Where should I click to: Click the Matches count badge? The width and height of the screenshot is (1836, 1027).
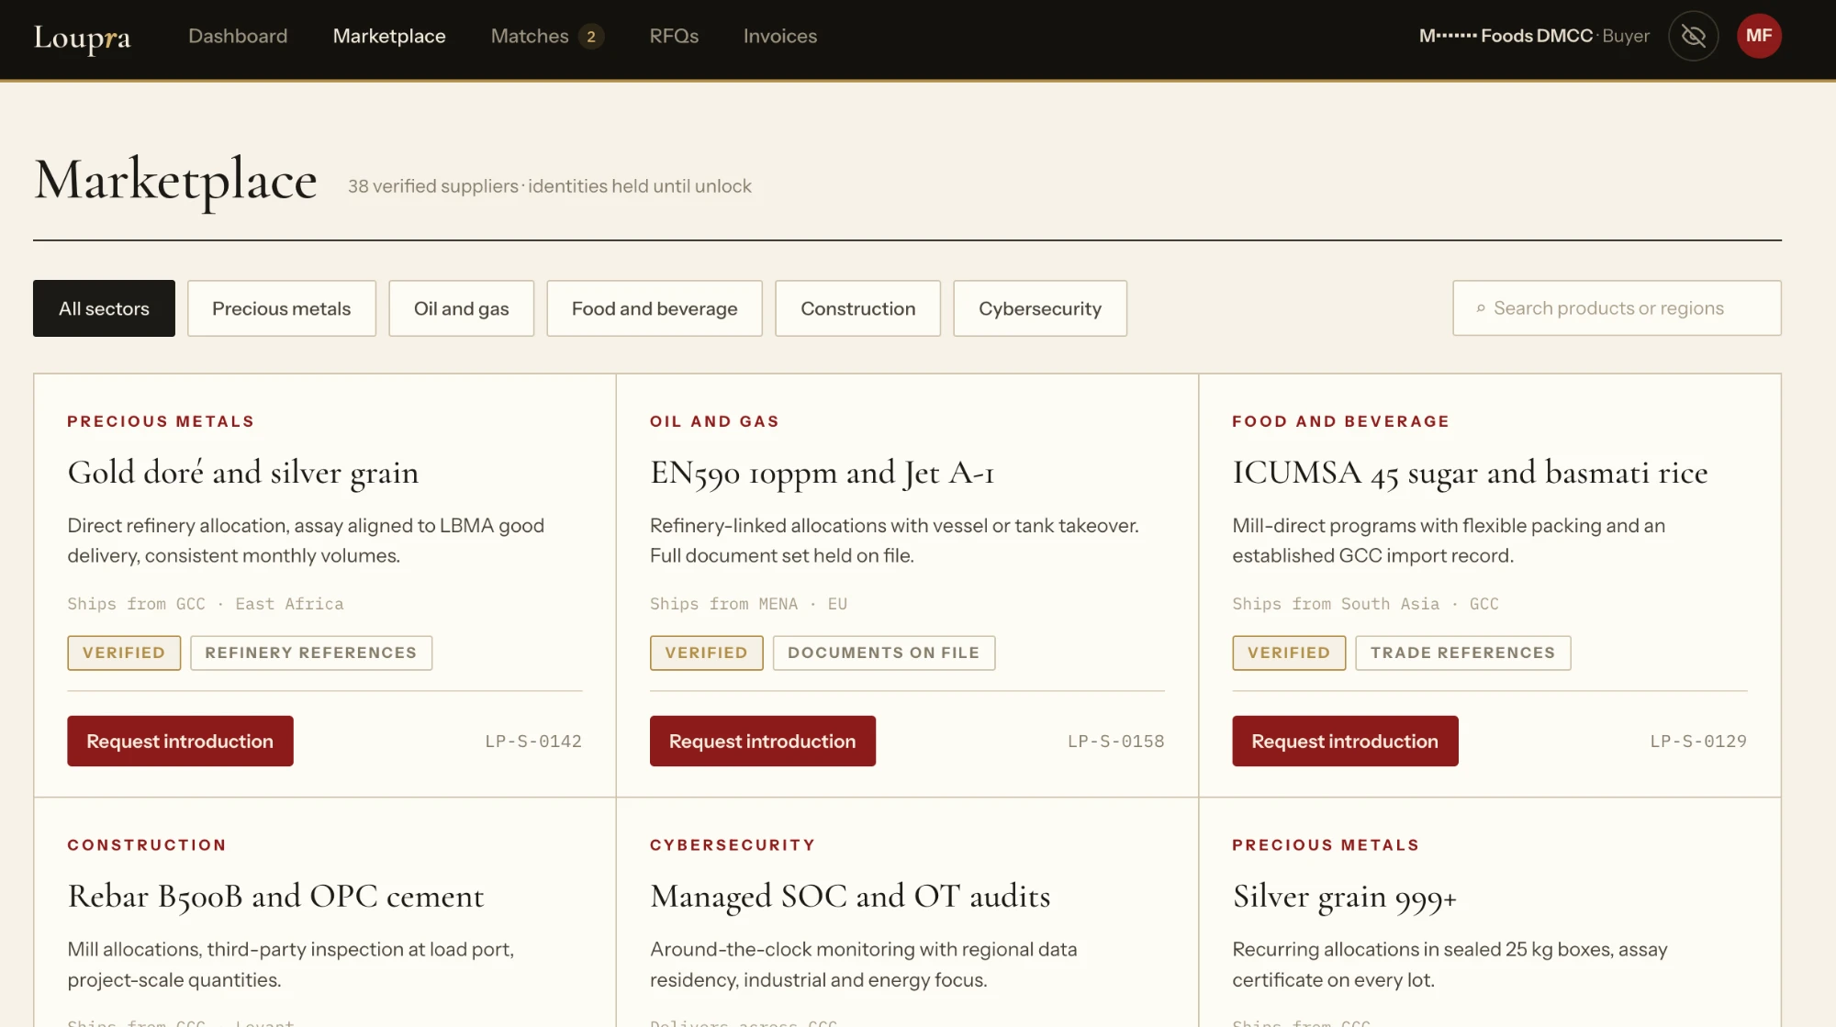click(591, 37)
